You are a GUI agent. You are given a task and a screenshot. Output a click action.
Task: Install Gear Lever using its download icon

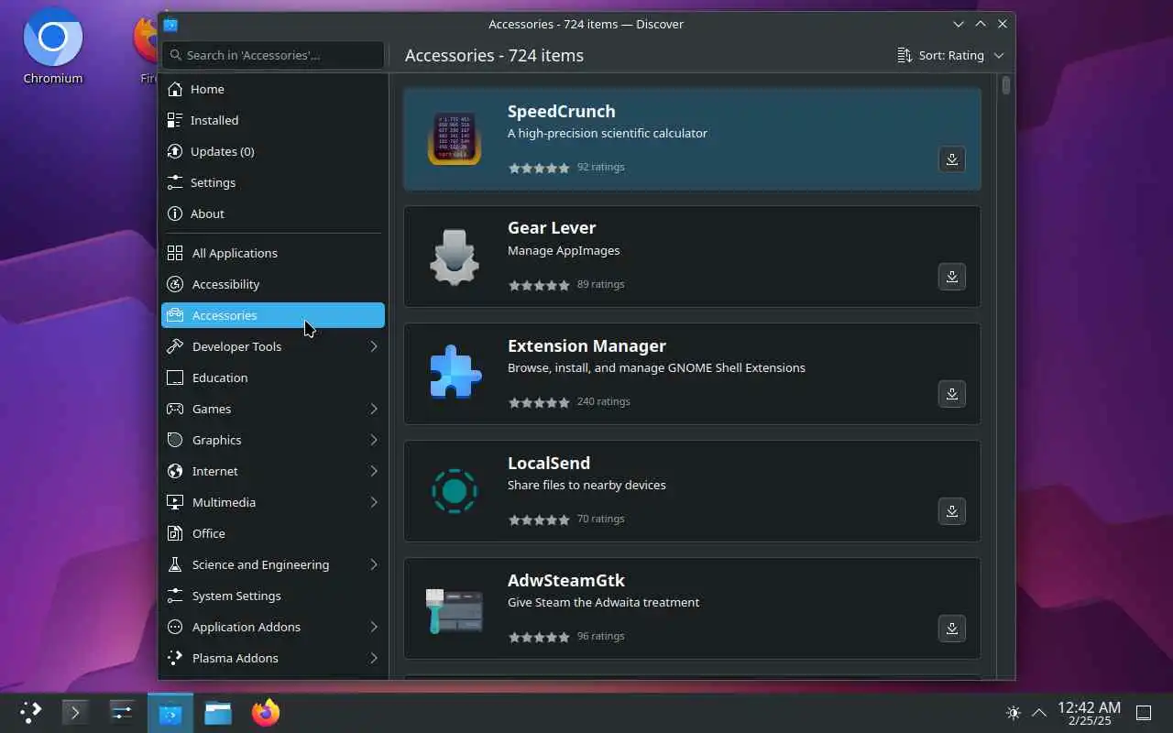[952, 277]
